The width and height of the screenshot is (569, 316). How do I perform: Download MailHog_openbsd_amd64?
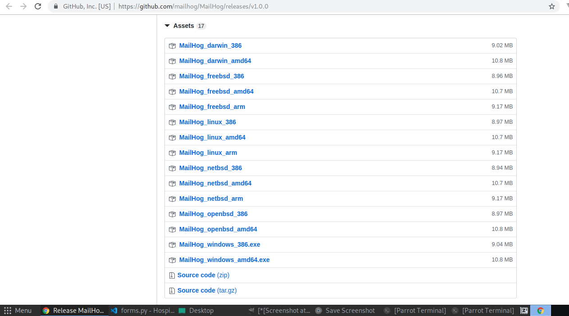click(x=218, y=229)
